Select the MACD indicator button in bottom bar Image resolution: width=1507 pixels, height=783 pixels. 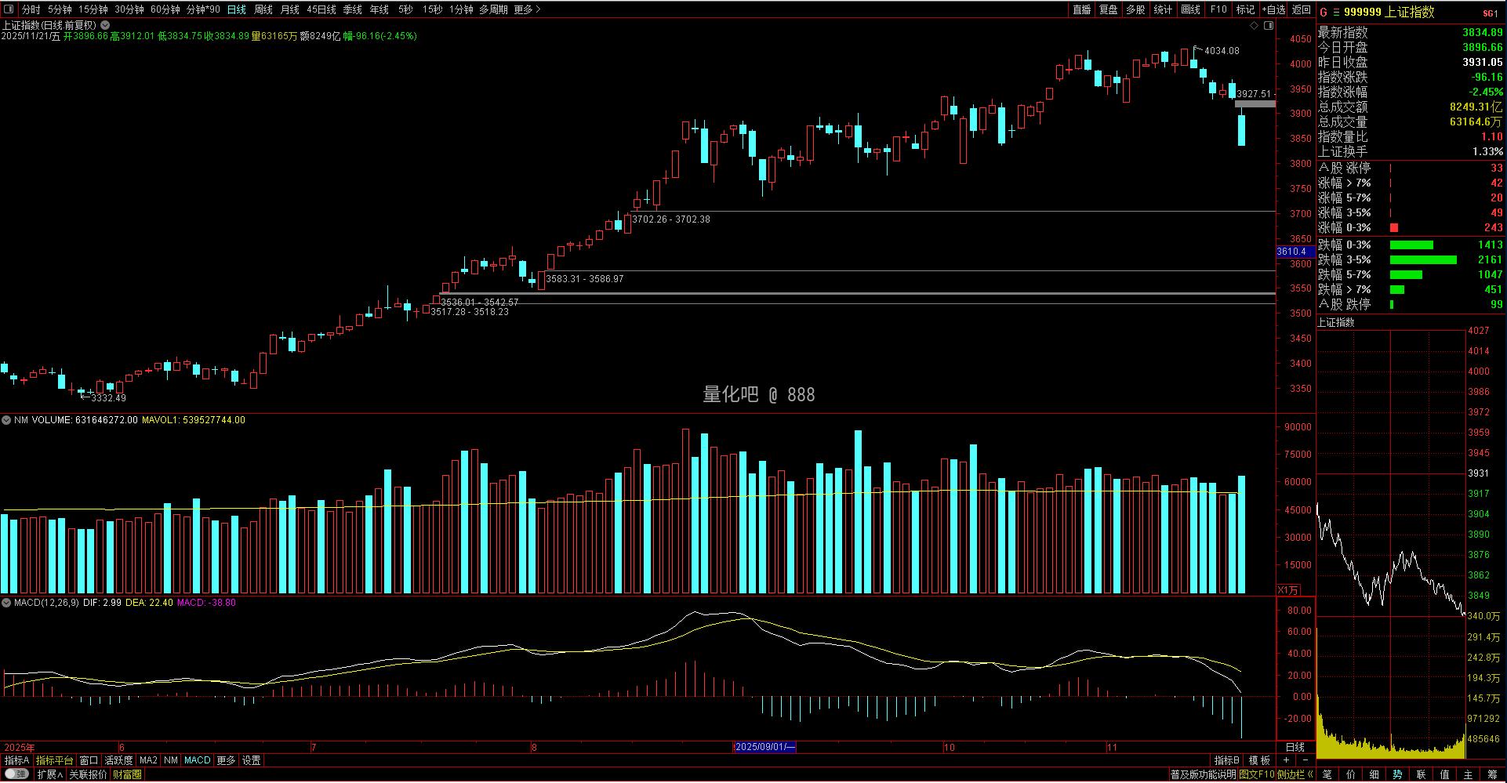click(198, 760)
